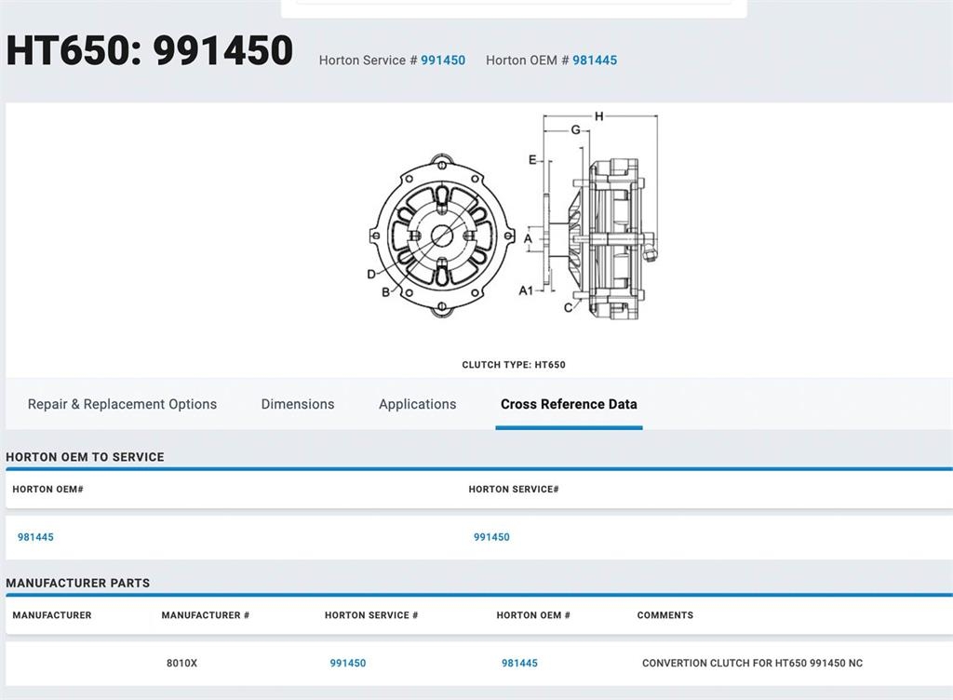953x700 pixels.
Task: Open the Repair & Replacement Options tab
Action: click(x=122, y=404)
